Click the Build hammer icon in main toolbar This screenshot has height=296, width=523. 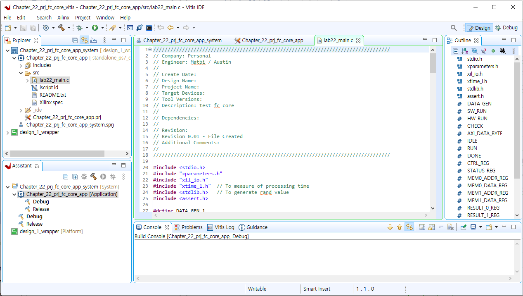(x=61, y=28)
